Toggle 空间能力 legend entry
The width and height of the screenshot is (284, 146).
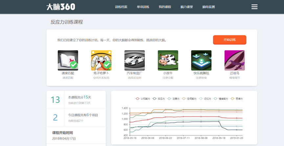[x=189, y=99]
